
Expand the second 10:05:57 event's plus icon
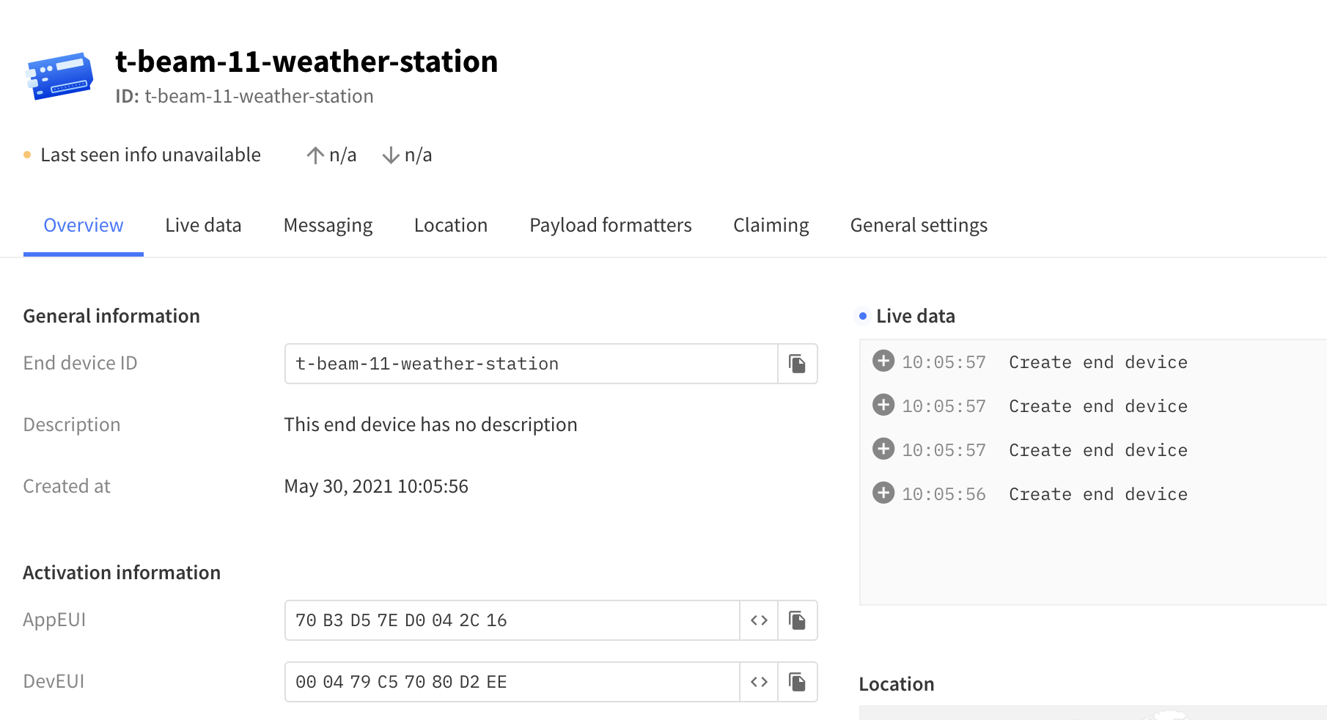tap(883, 405)
